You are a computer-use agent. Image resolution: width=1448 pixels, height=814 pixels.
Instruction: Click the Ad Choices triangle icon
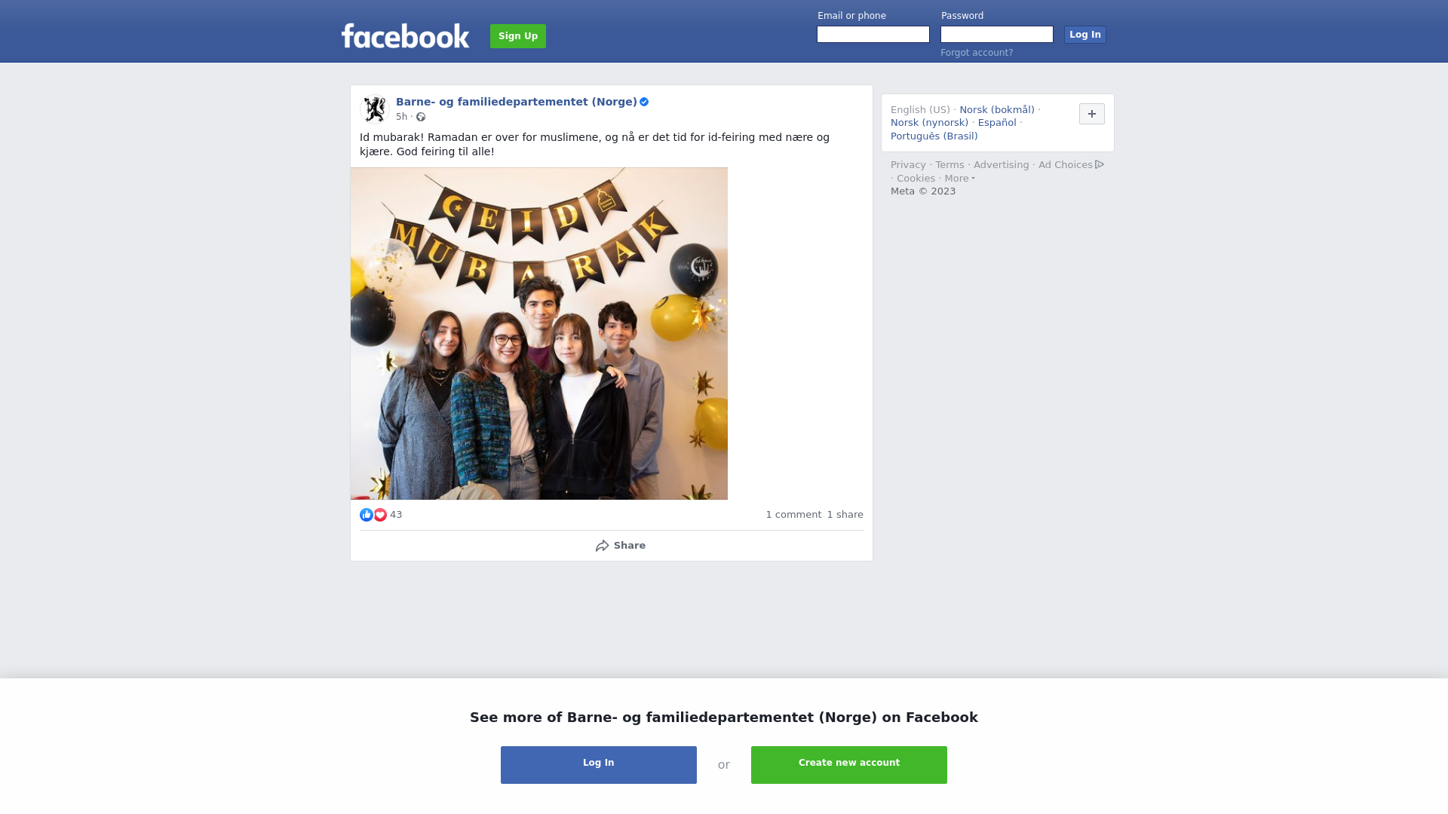(x=1100, y=164)
